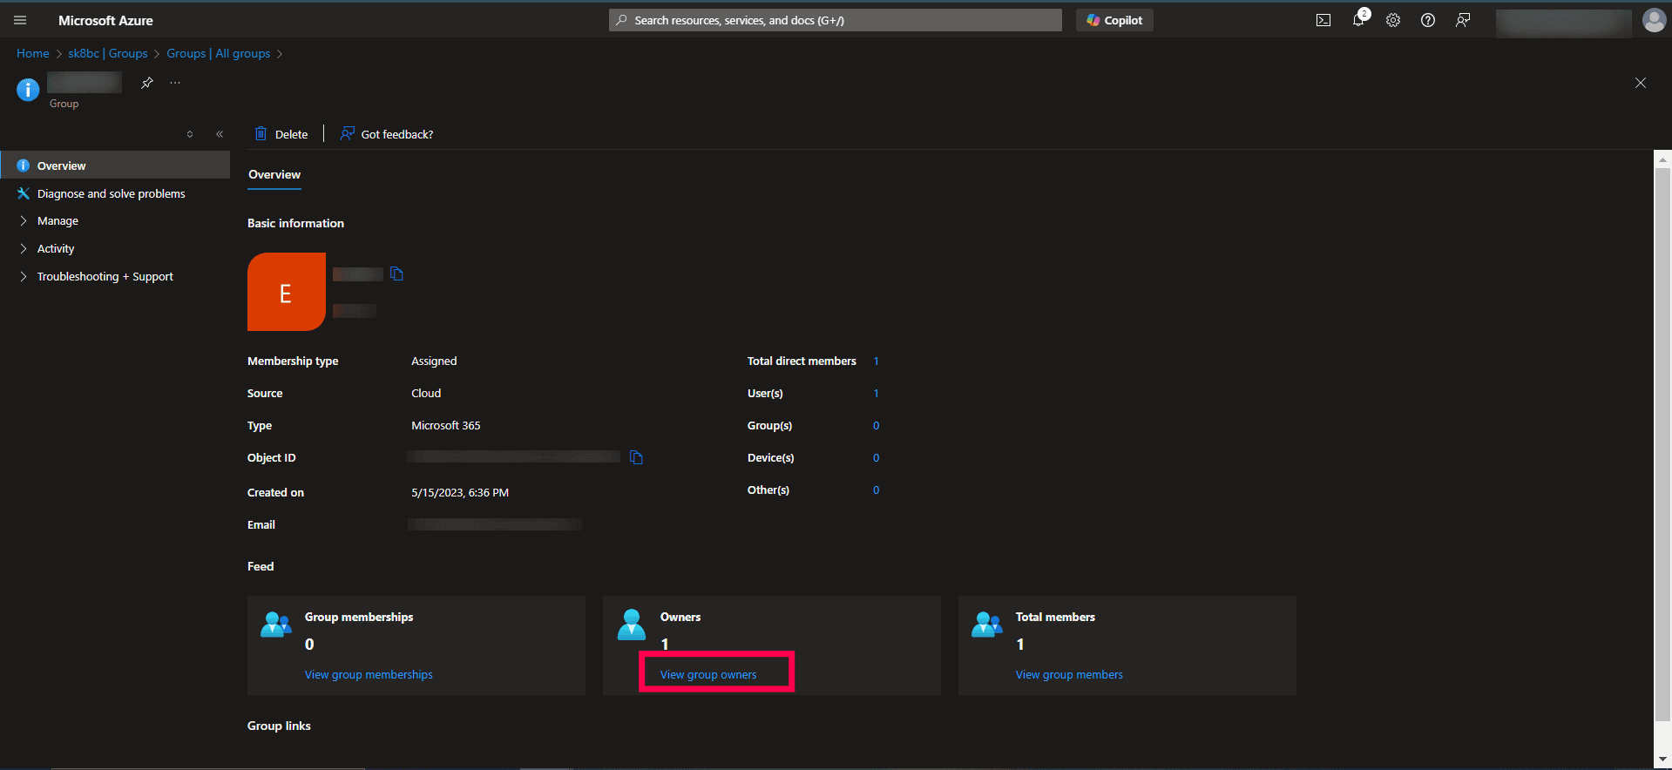Open View group owners link
The width and height of the screenshot is (1672, 770).
707,674
